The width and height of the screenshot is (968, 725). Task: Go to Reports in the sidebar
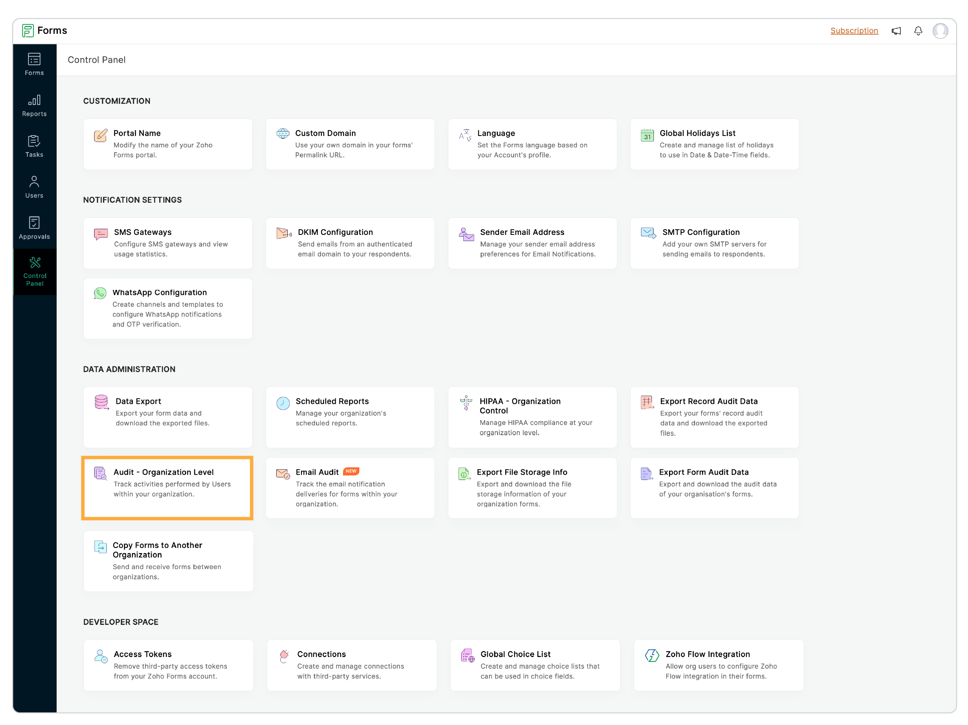pos(34,105)
